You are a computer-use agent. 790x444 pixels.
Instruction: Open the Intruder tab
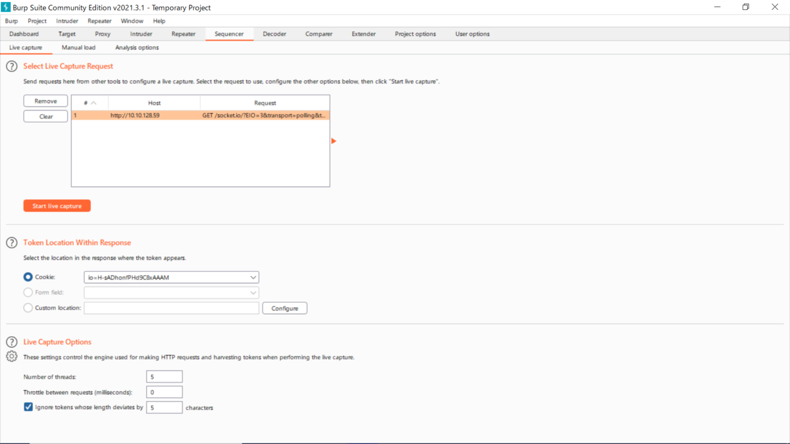point(141,34)
